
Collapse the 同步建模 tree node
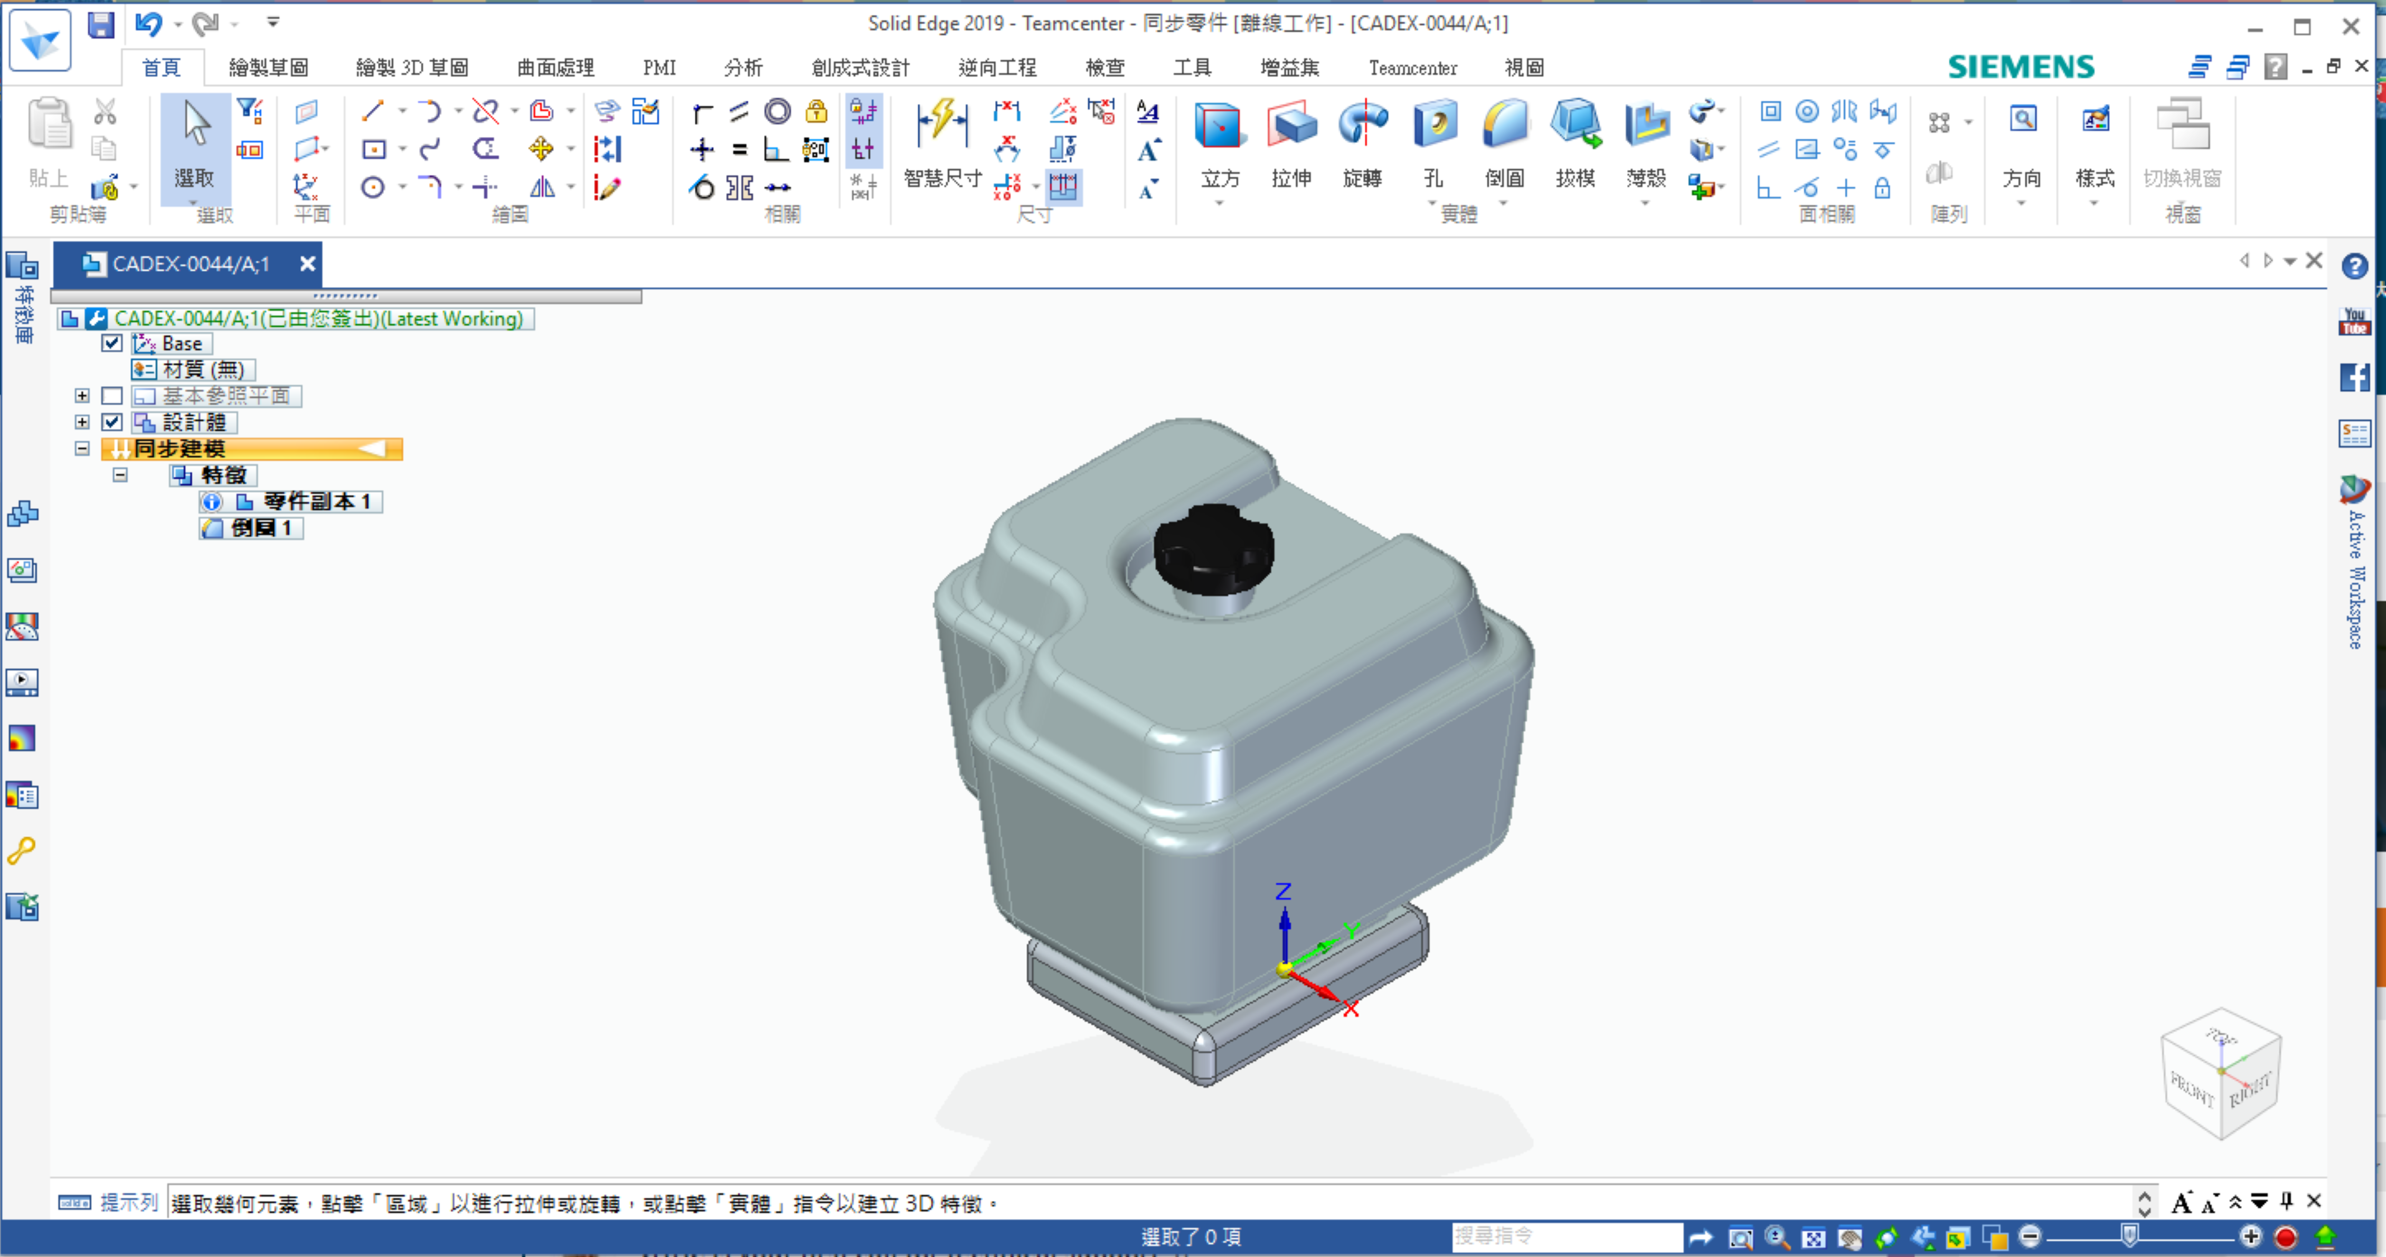click(82, 449)
